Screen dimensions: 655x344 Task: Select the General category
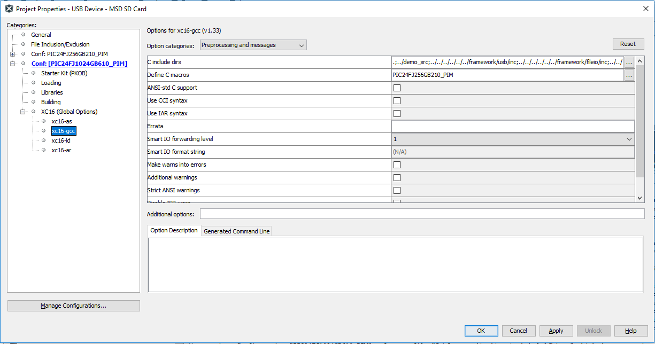point(41,35)
